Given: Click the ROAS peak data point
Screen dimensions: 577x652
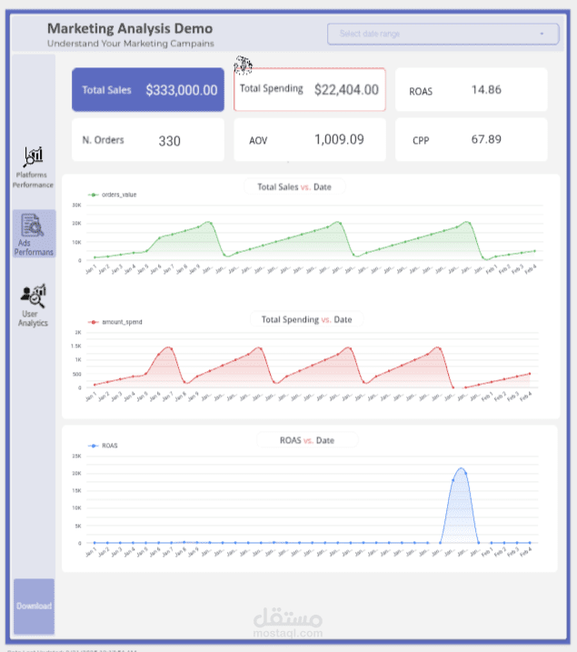Looking at the screenshot, I should pos(465,473).
